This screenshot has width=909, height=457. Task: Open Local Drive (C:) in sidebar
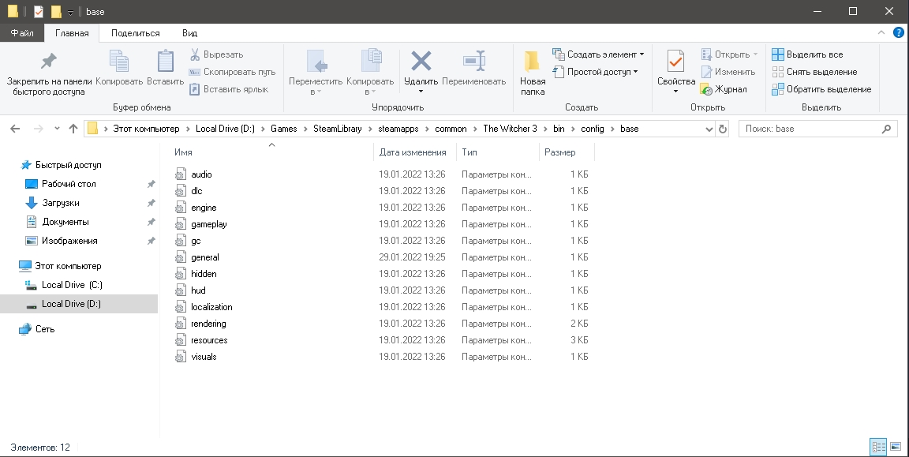point(71,285)
